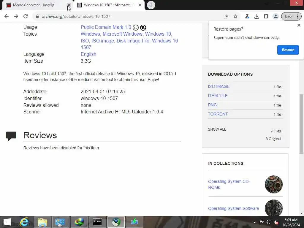Open Public Domain Mark 1.0 link
This screenshot has width=304, height=228.
click(x=106, y=27)
